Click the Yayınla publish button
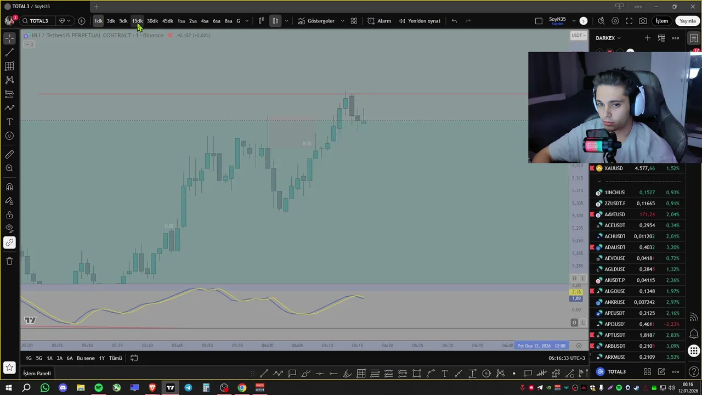 pos(688,21)
